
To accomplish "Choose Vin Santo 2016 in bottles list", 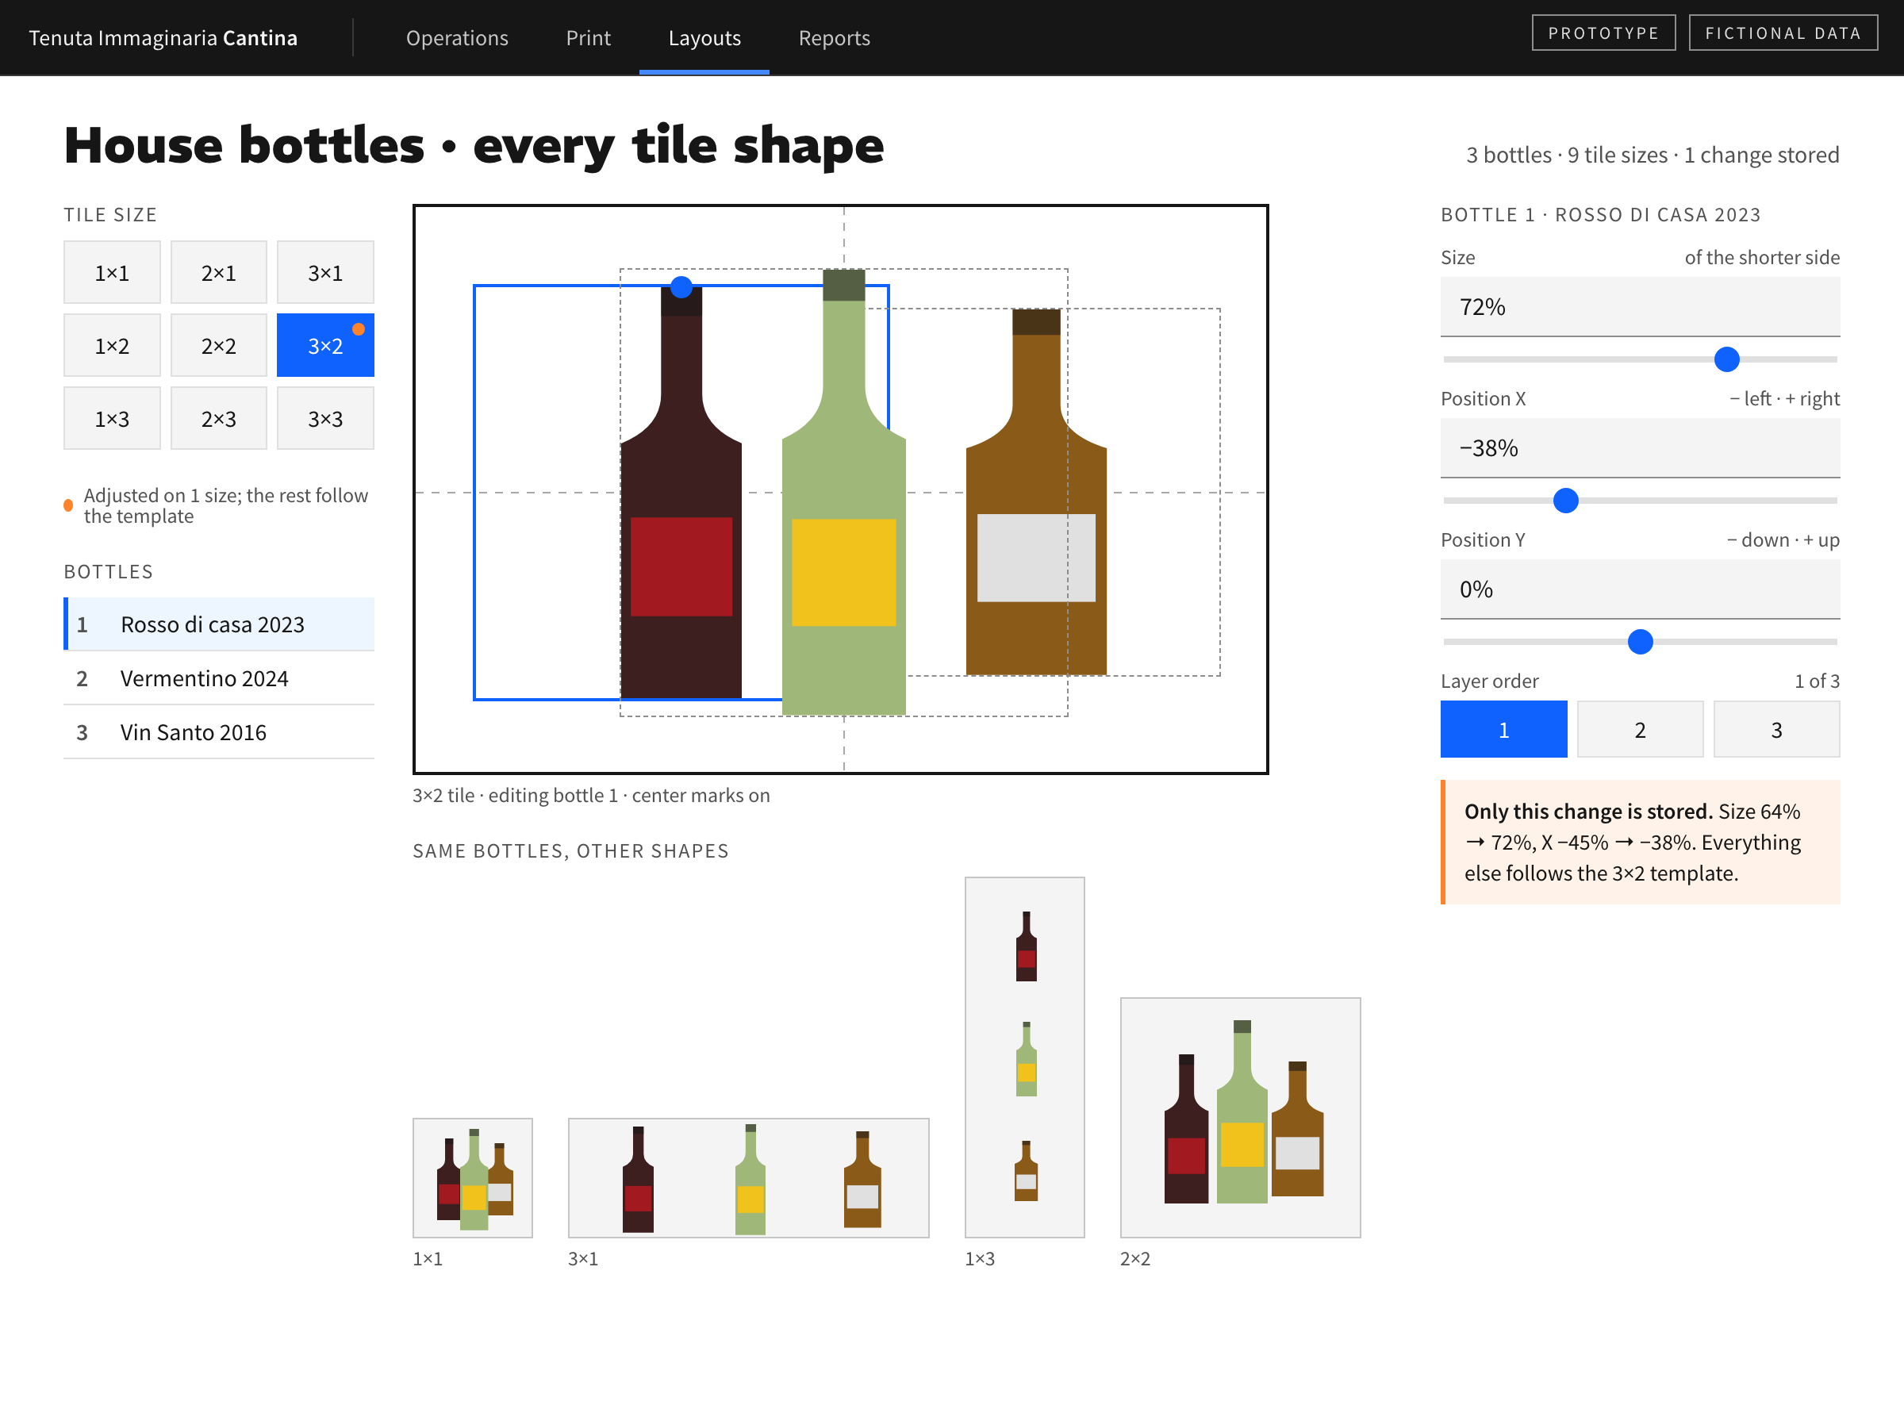I will 219,732.
